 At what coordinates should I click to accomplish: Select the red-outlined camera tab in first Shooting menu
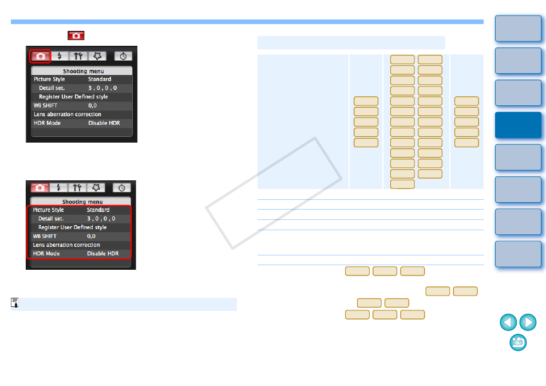click(41, 56)
